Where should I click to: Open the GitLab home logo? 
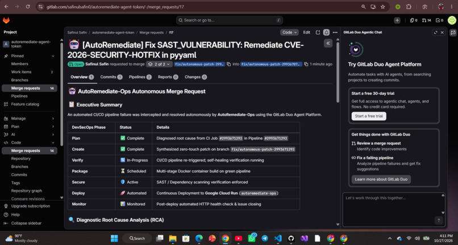coord(6,20)
